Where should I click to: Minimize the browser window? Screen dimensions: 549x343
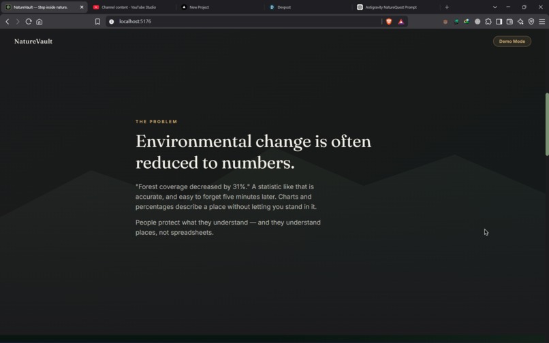point(508,7)
